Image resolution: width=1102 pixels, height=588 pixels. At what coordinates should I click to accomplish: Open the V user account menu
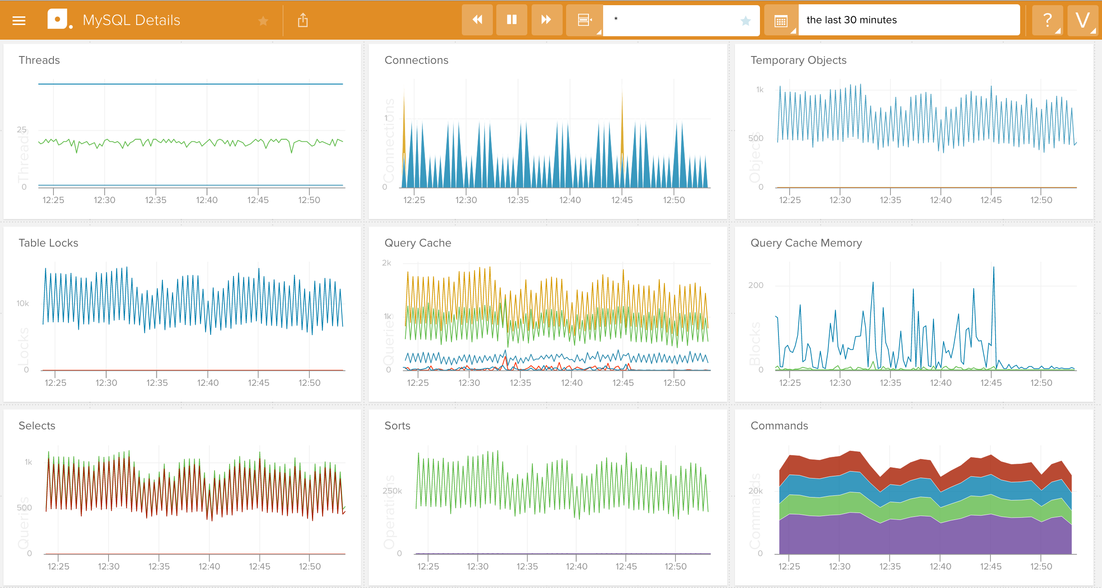[x=1082, y=20]
